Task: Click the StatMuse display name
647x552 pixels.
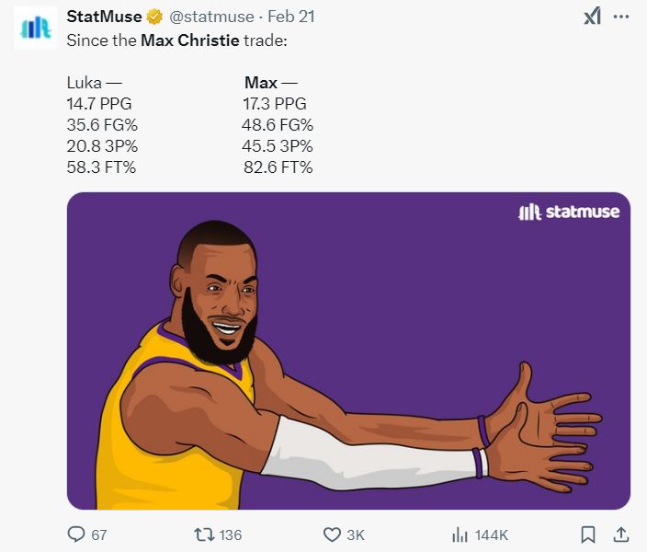Action: (104, 17)
